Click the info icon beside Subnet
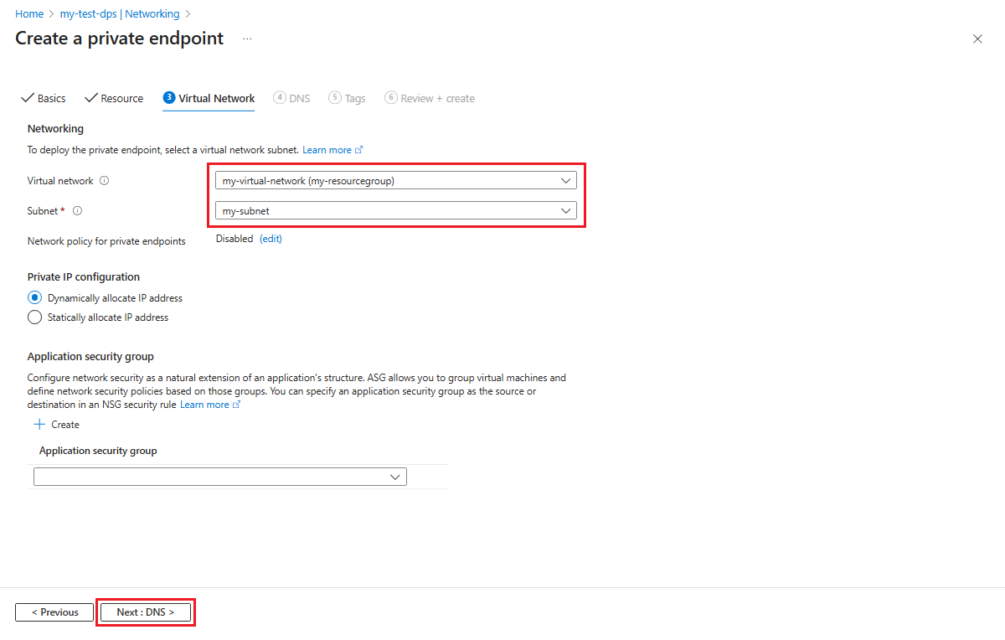 [77, 210]
